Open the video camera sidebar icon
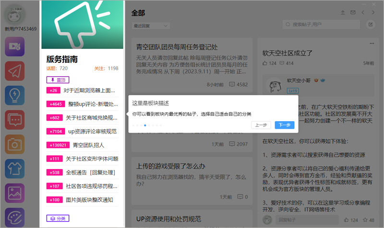Screen dimensions: 384x228 (15, 46)
